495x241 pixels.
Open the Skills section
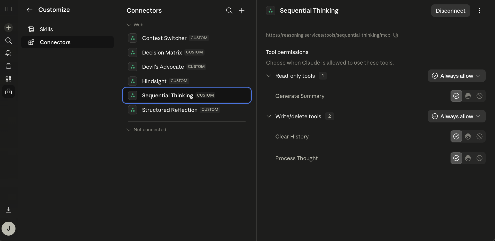pos(67,29)
